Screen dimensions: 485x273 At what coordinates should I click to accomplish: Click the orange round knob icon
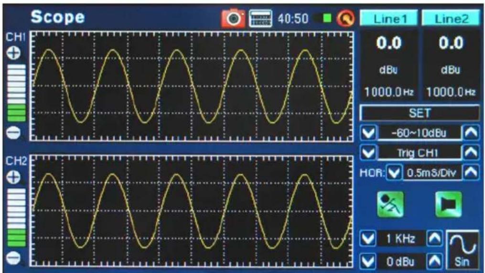[x=345, y=19]
